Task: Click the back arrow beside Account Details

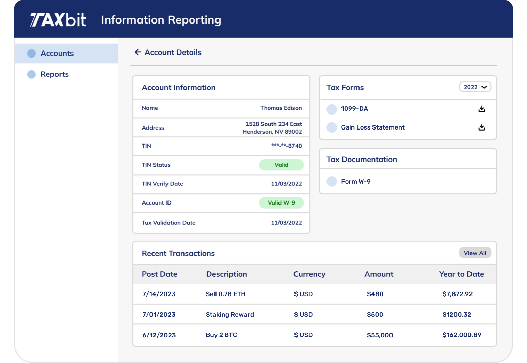Action: tap(138, 52)
